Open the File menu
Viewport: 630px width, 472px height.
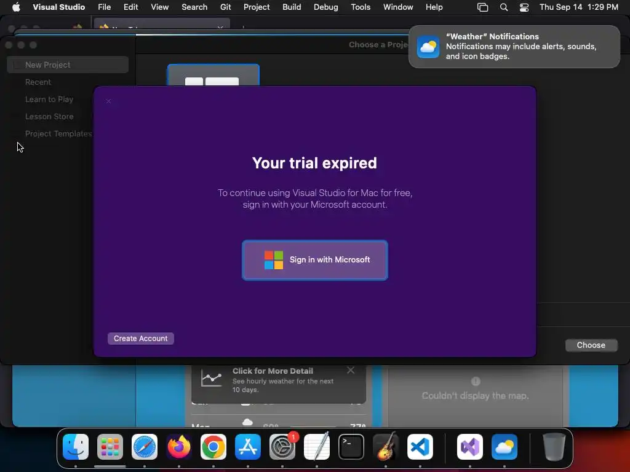(105, 7)
